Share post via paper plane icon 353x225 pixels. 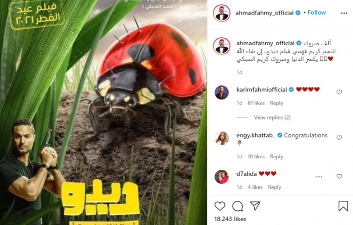tap(255, 206)
